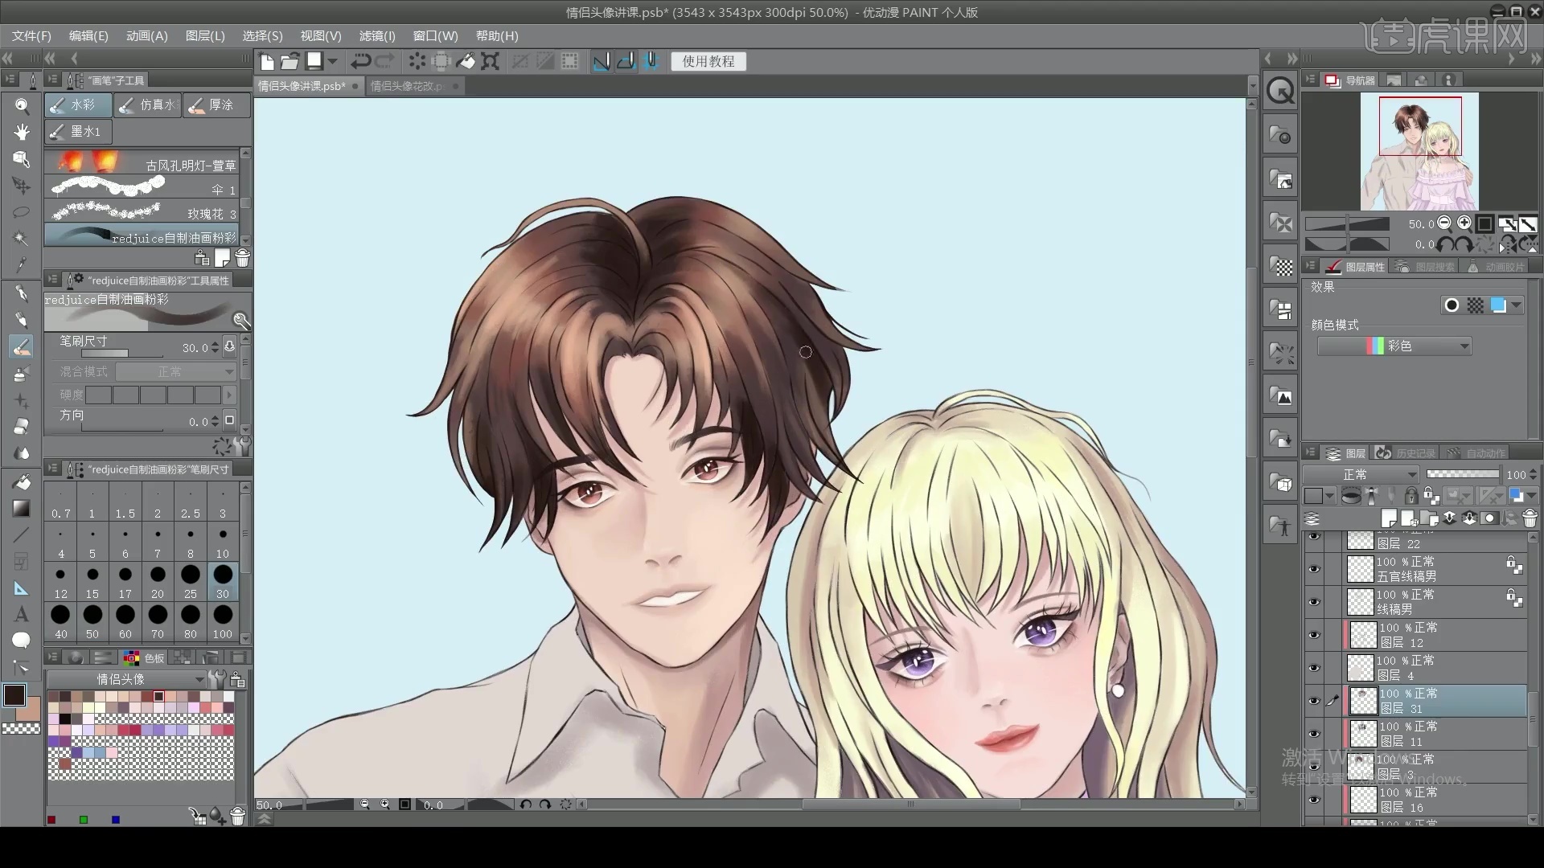Select the Fill bucket tool
Image resolution: width=1544 pixels, height=868 pixels.
(x=22, y=481)
